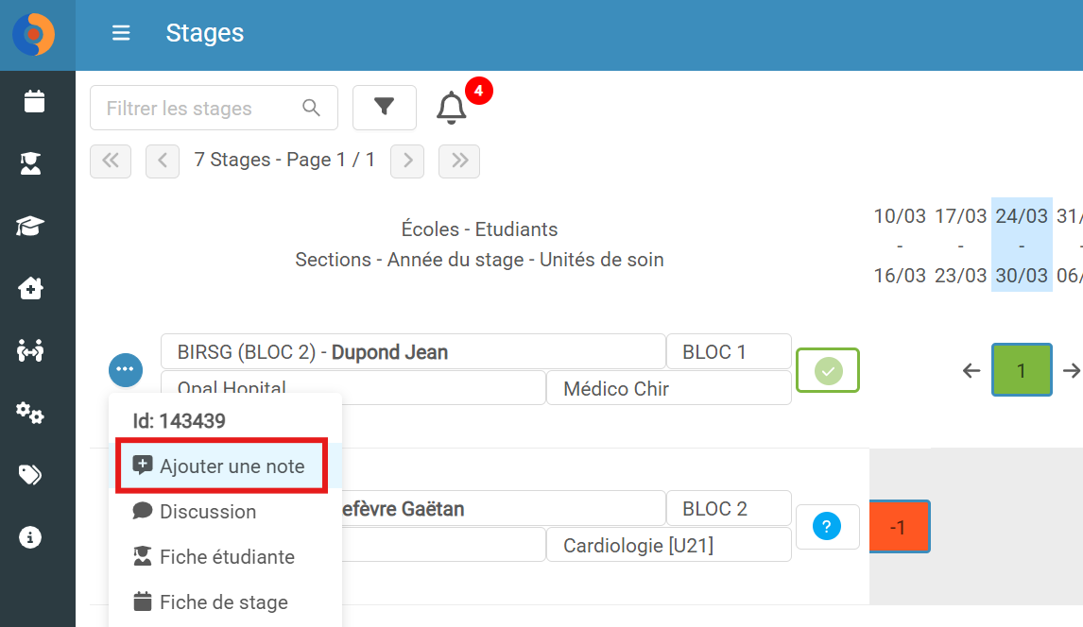Open three-dots menu for Dupond Jean stage

[126, 370]
